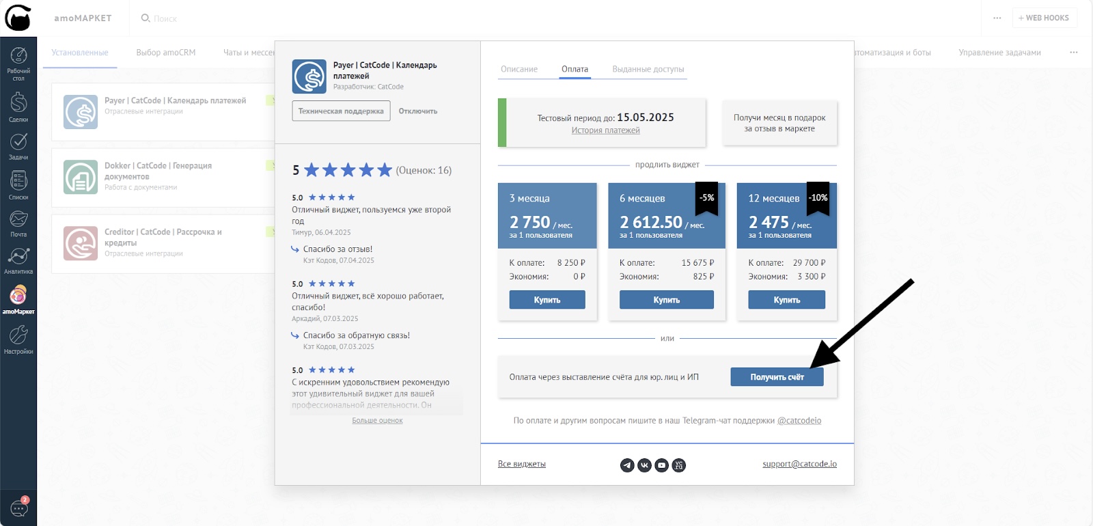Click the Creditor CatCode Рассрочка и кредиты title
Viewport: 1093px width, 526px height.
click(x=163, y=237)
